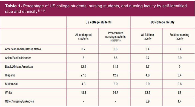
Task: Select the US college students header
Action: coord(99,22)
